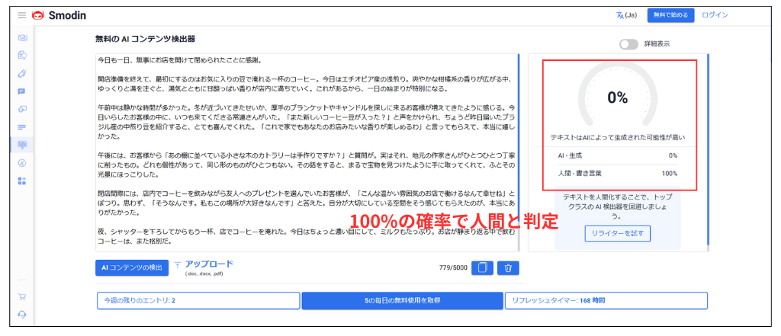This screenshot has height=336, width=781.
Task: Open the shopping cart sidebar icon
Action: (x=22, y=297)
